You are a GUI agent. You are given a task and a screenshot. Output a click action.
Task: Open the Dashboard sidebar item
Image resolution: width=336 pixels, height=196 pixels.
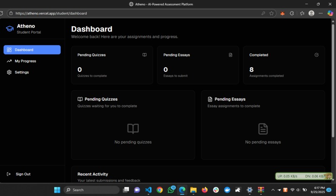pos(32,50)
